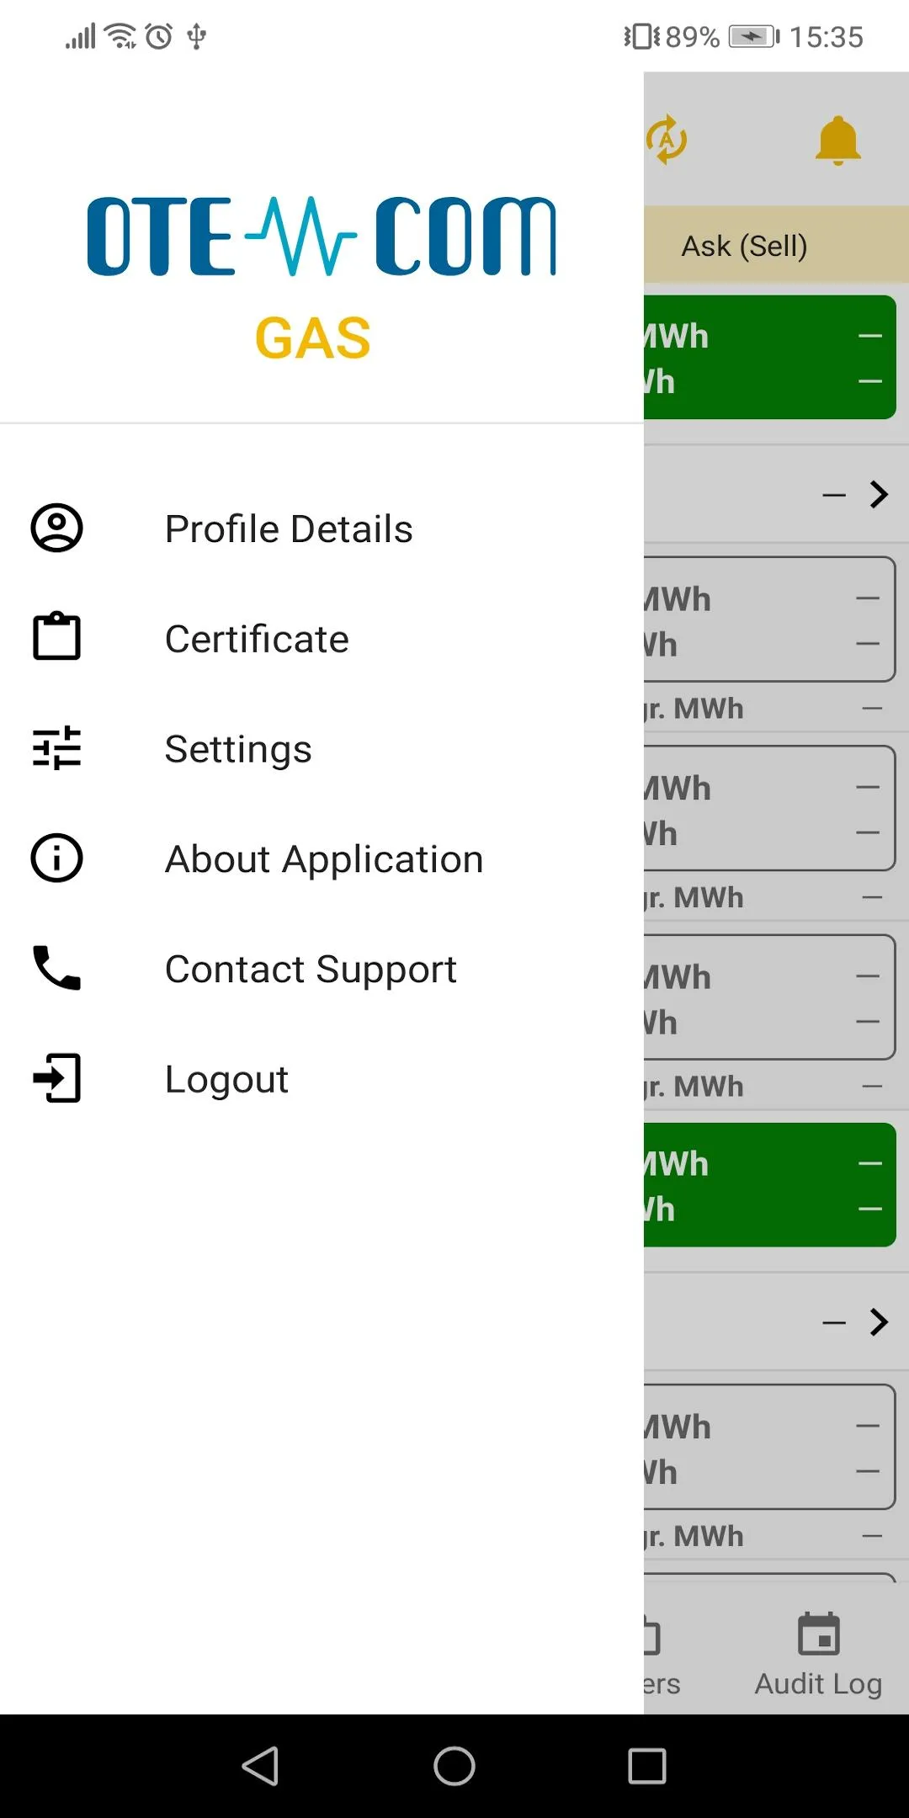The image size is (909, 1818).
Task: Open the Audit Log tab
Action: (818, 1656)
